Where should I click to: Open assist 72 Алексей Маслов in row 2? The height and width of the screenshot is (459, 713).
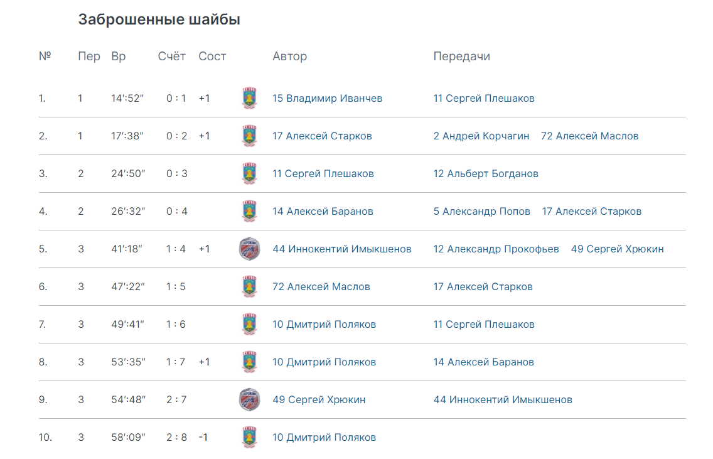click(590, 136)
